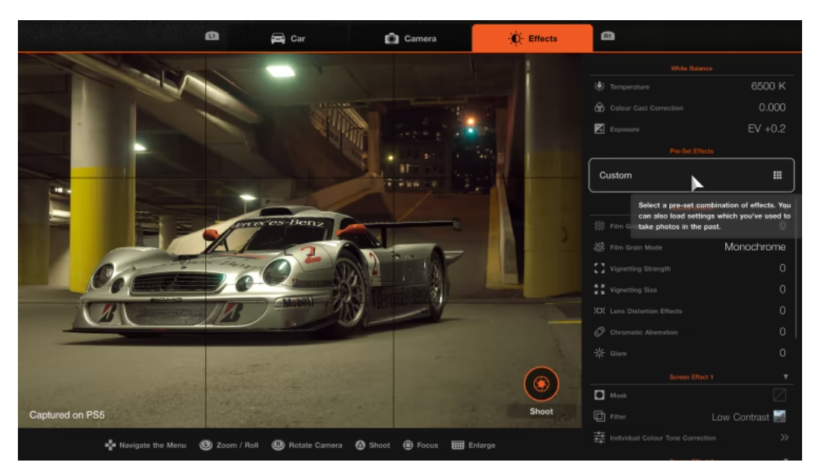Switch to the Camera tab
This screenshot has width=817, height=474.
(411, 39)
